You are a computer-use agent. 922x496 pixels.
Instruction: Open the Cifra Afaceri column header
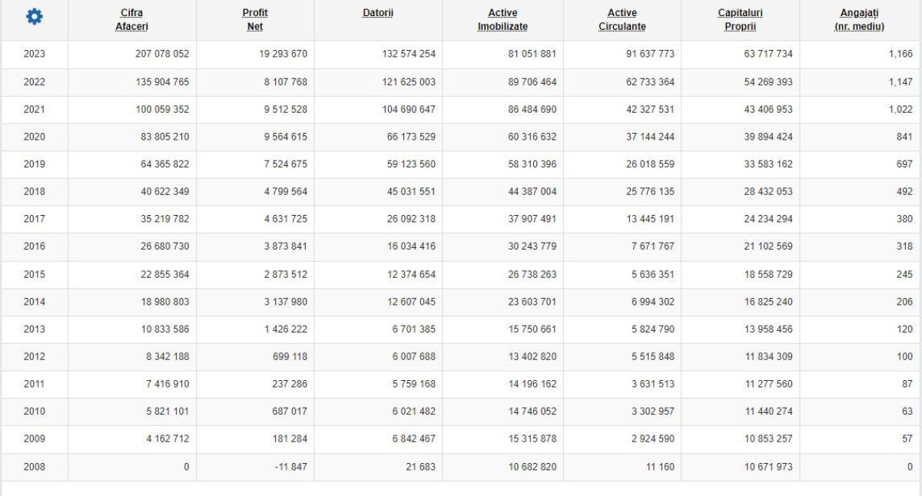[131, 20]
